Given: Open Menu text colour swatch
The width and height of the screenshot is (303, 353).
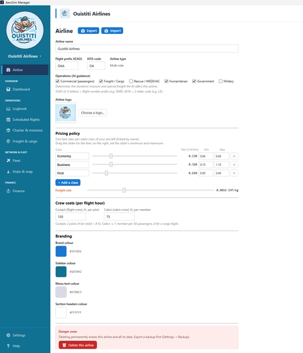Looking at the screenshot, I should (x=61, y=292).
